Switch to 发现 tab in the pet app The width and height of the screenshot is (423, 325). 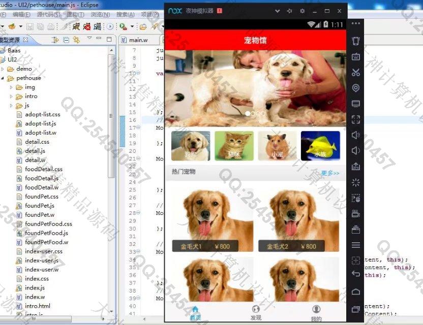(x=256, y=313)
